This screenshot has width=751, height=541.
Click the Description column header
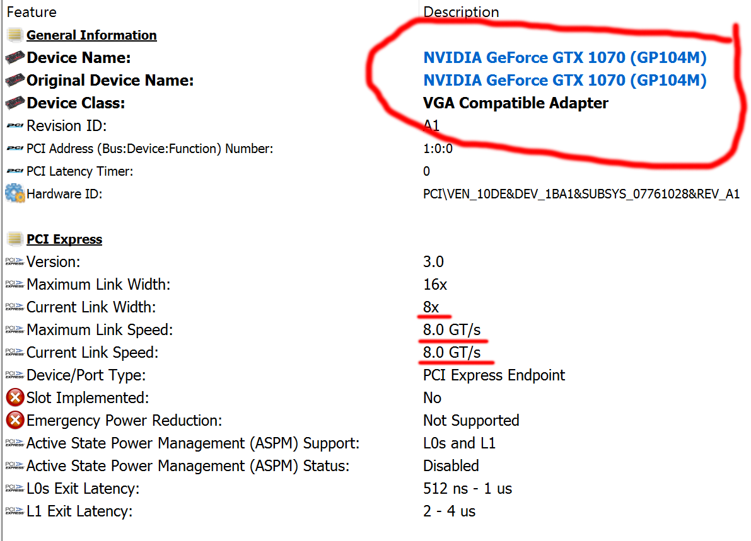click(461, 12)
